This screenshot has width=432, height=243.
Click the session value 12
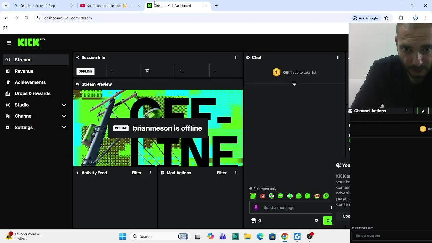[147, 71]
